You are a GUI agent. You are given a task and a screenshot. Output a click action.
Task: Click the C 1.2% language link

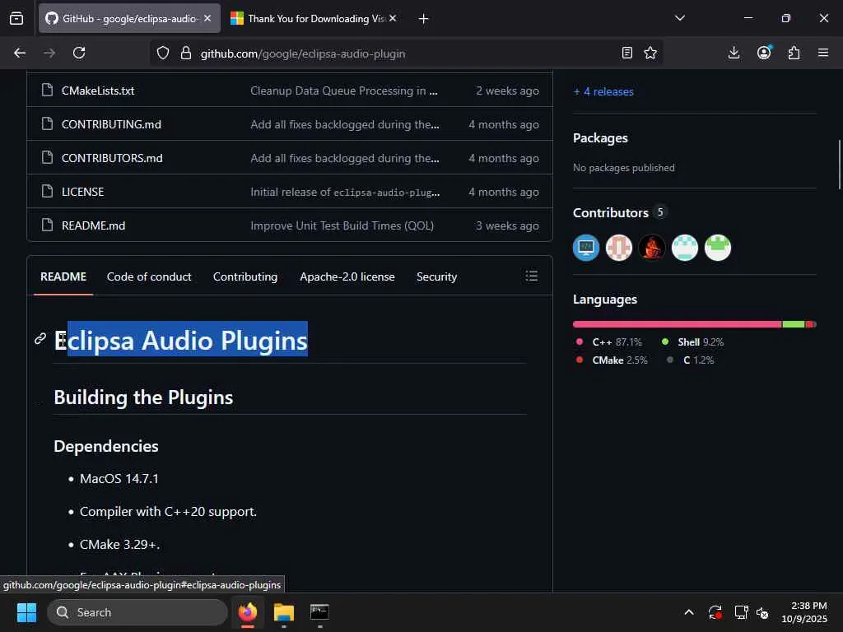point(691,360)
